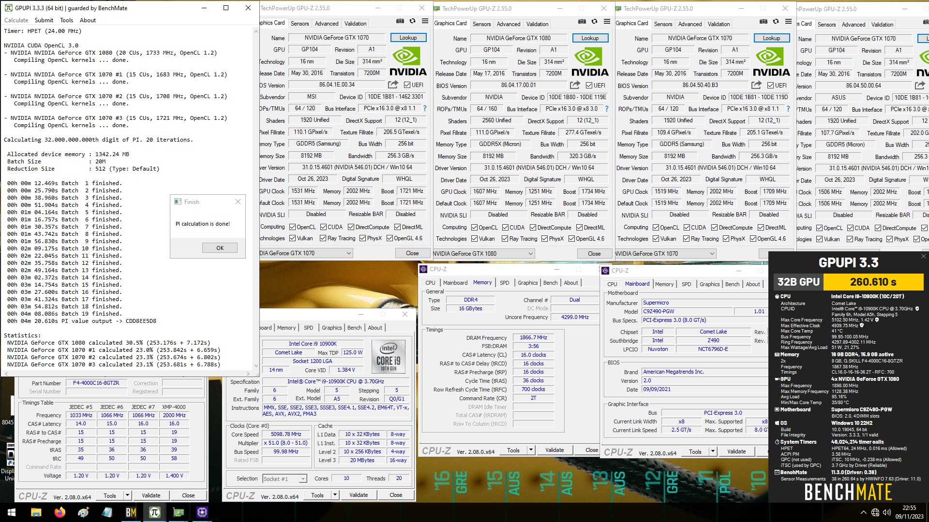
Task: Click scroll-down arrow of GPUPI vertical scrollbar
Action: (256, 366)
